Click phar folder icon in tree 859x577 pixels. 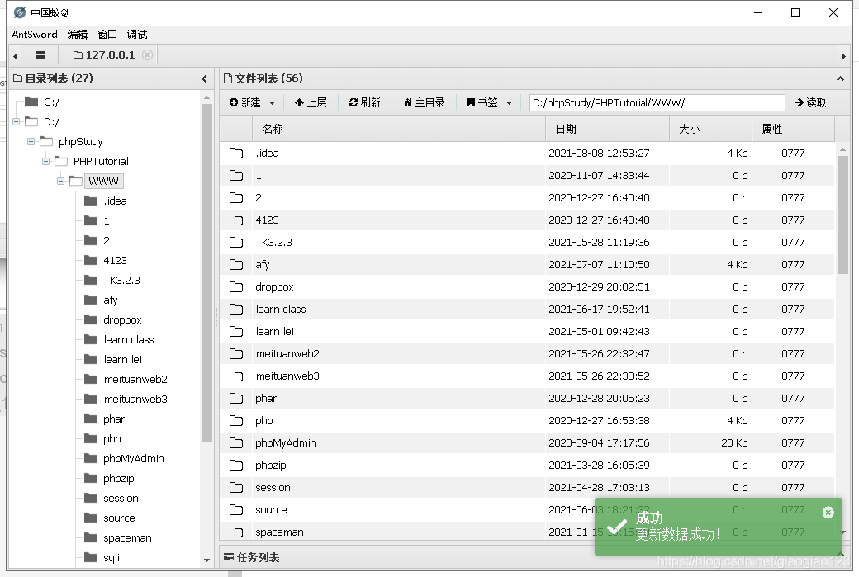coord(91,419)
